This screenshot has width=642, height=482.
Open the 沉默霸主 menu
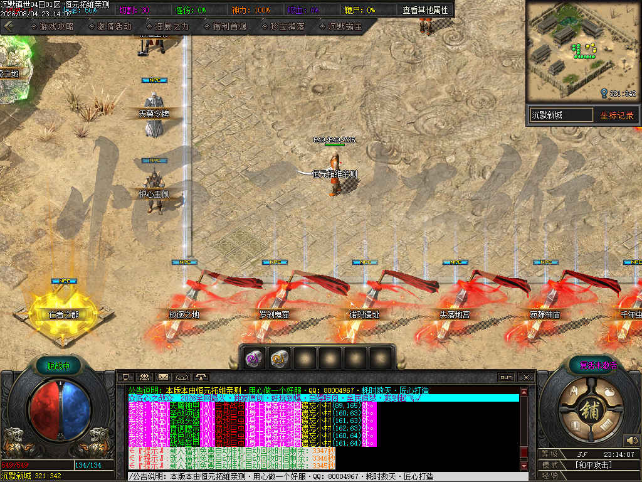click(341, 26)
